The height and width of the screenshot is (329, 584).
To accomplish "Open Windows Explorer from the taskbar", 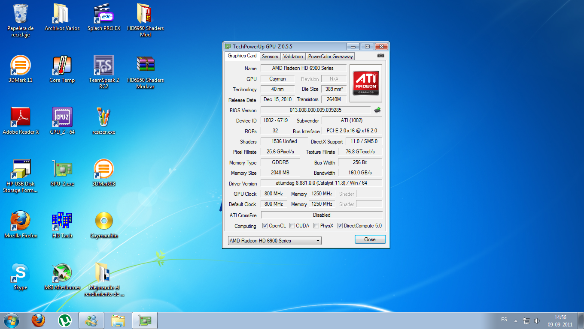I will (118, 320).
